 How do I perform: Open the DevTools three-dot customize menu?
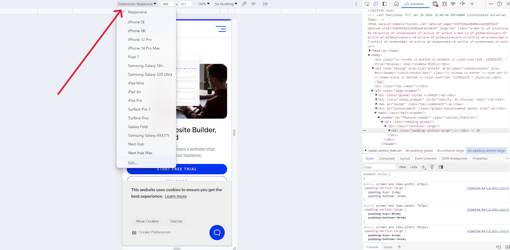click(x=491, y=4)
